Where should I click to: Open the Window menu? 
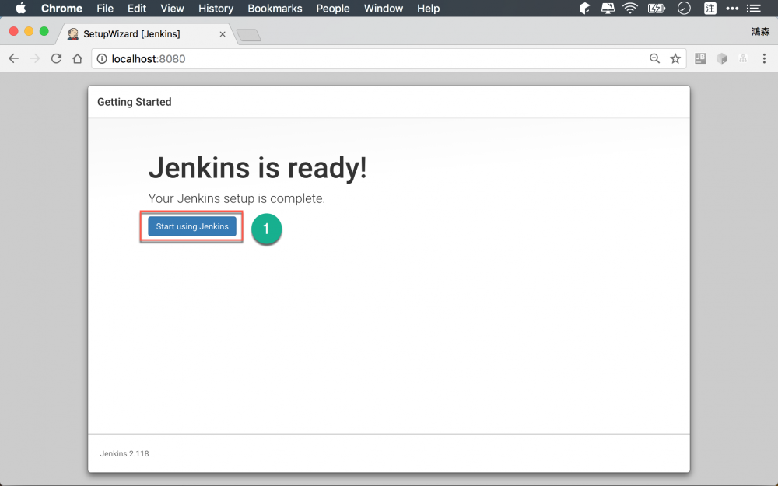(x=384, y=9)
